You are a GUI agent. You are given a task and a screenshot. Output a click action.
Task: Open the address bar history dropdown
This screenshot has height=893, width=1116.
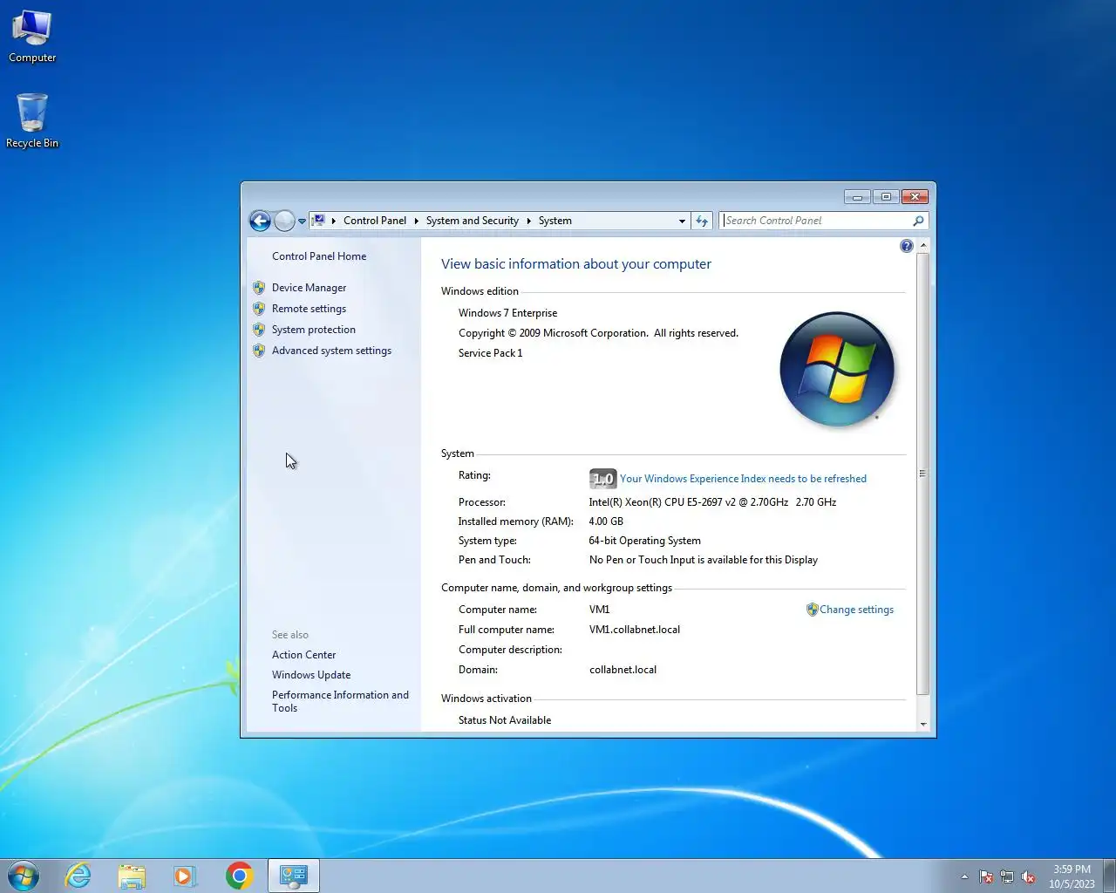click(682, 222)
